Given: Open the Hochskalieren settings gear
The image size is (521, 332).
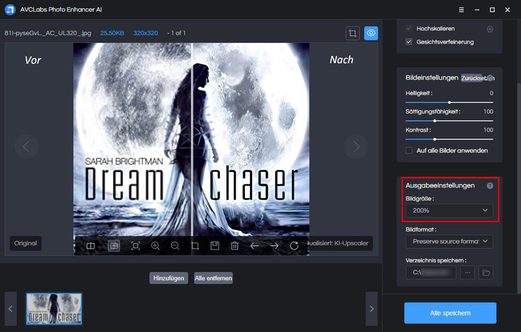Looking at the screenshot, I should click(490, 29).
